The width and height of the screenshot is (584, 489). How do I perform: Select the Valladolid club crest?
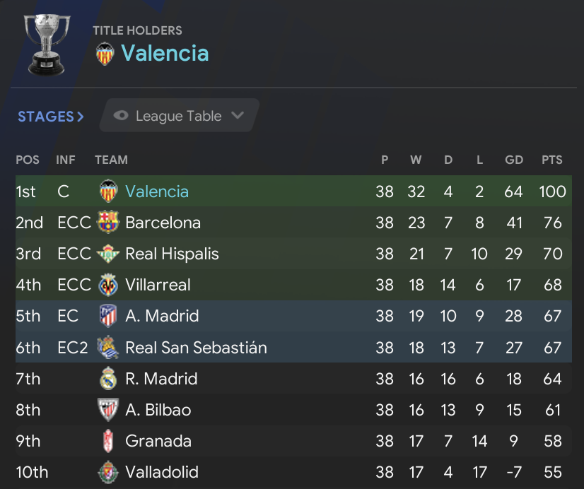[107, 472]
